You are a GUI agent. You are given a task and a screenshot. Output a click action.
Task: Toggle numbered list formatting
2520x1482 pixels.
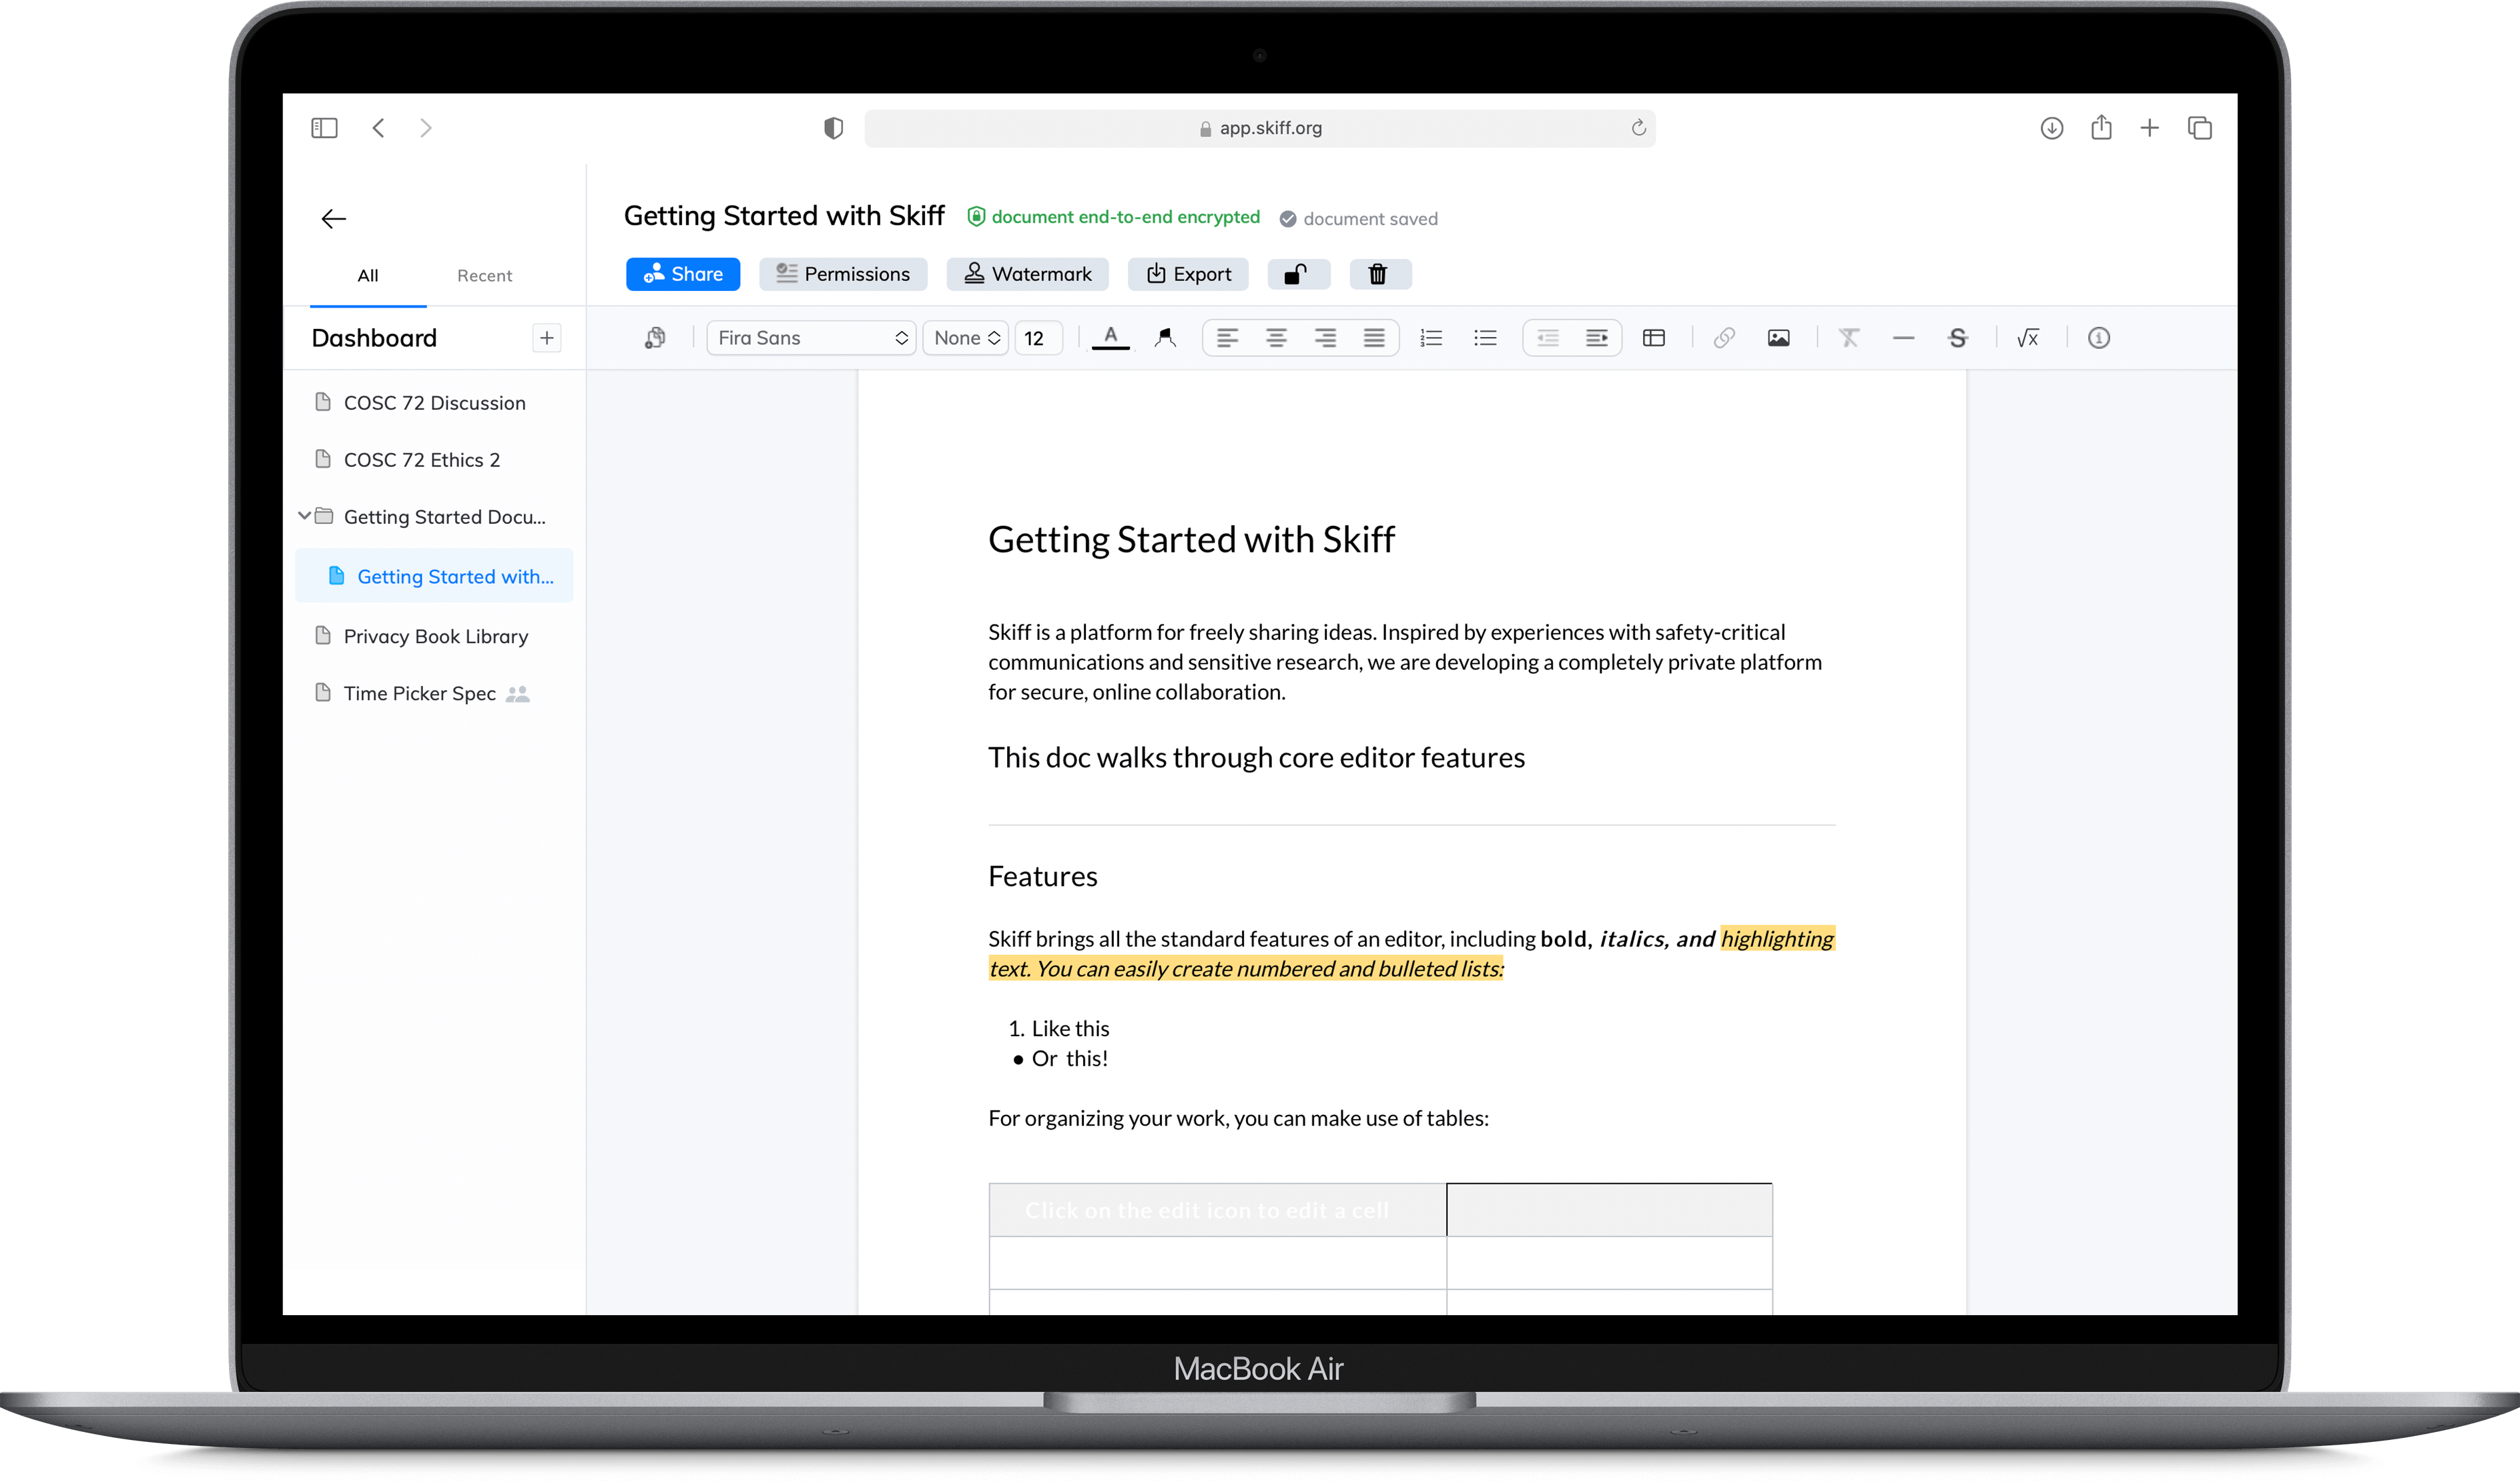point(1431,337)
